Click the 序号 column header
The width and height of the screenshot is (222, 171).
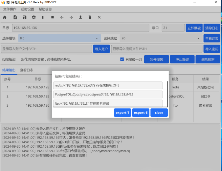pyautogui.click(x=7, y=79)
